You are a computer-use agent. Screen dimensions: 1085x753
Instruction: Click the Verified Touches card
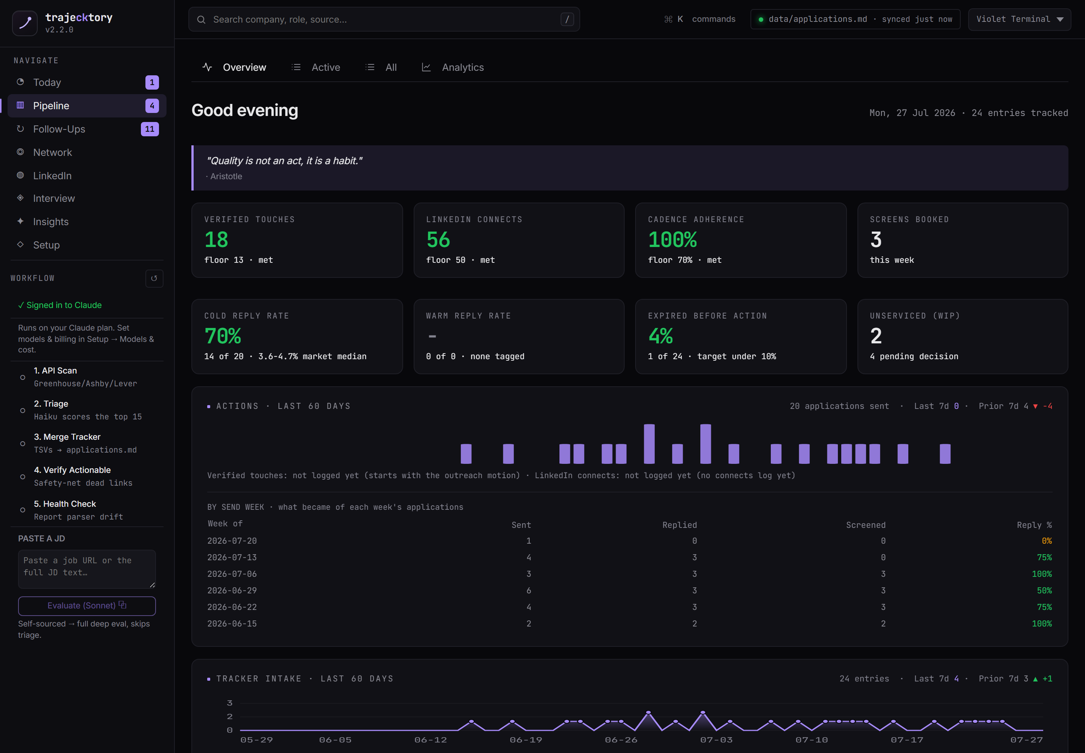tap(297, 240)
